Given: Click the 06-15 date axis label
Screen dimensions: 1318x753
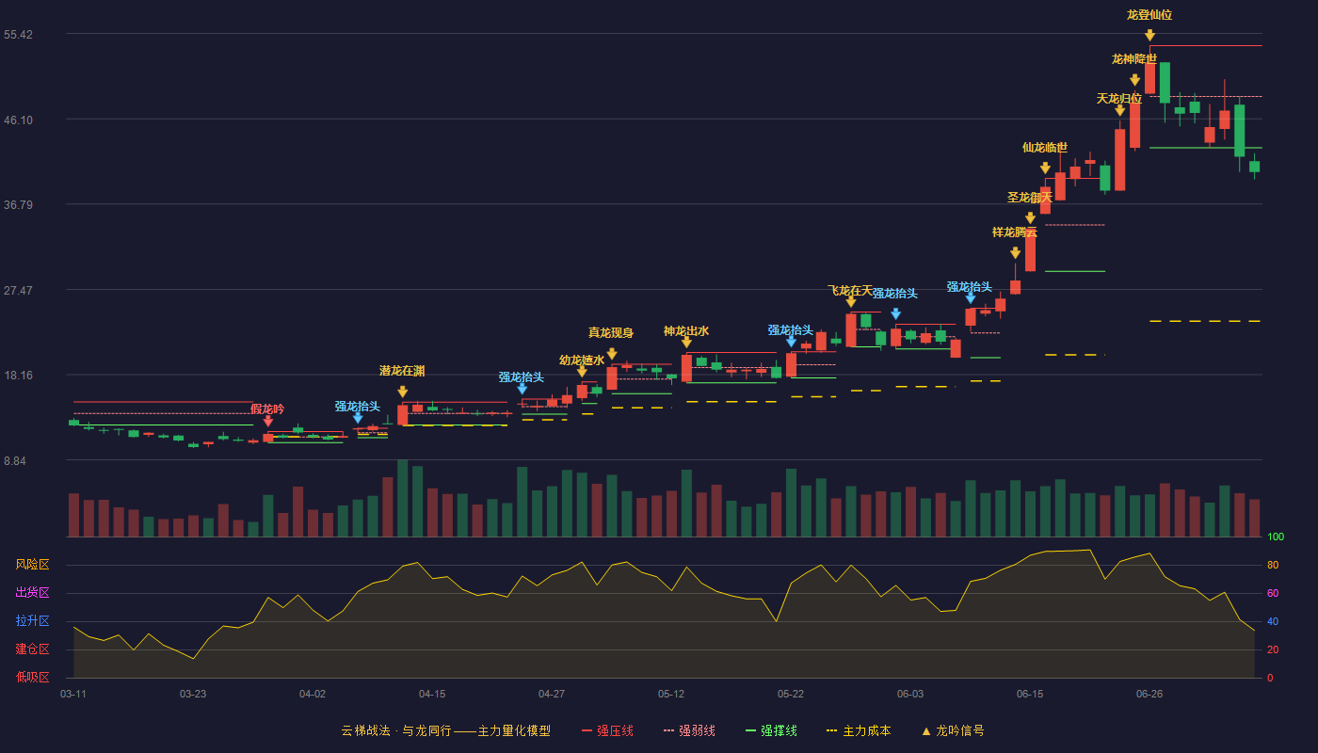Looking at the screenshot, I should (1030, 694).
